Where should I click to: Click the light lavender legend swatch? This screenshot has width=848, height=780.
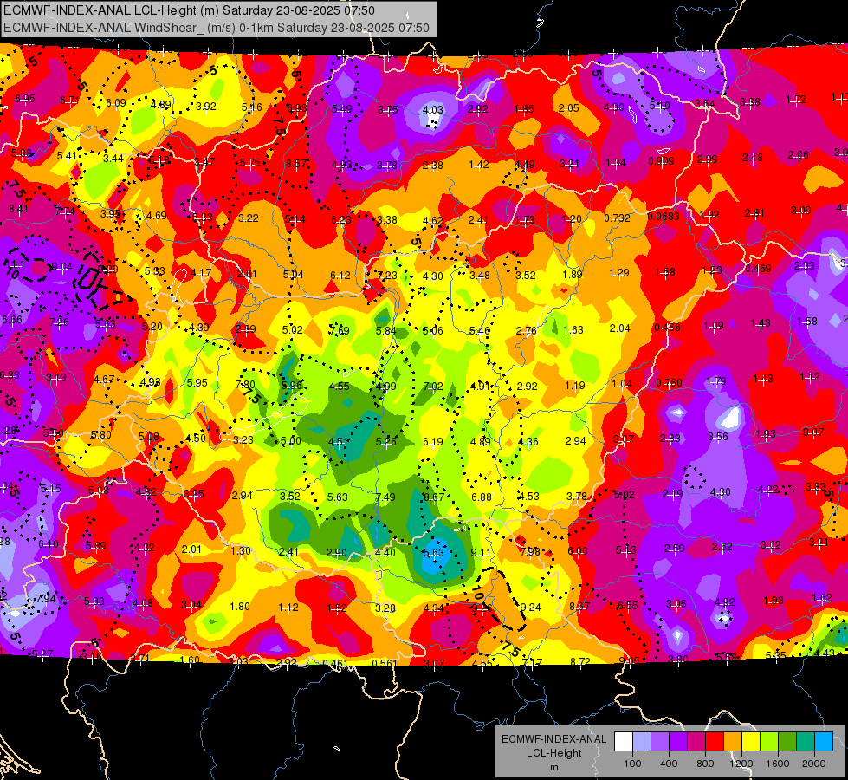pyautogui.click(x=642, y=742)
